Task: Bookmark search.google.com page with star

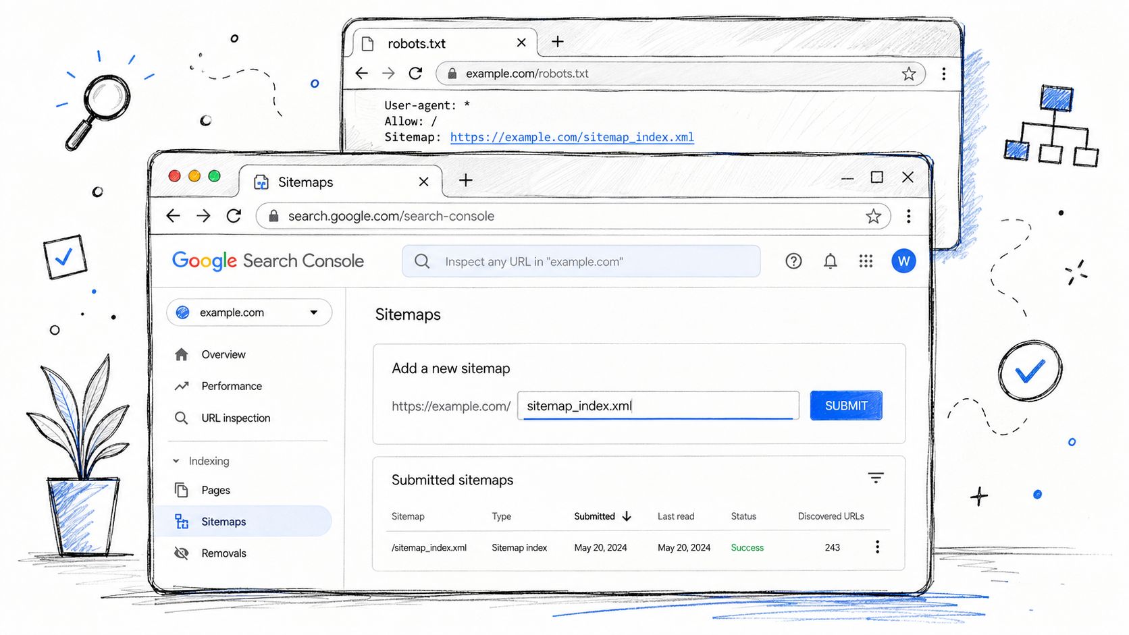Action: [873, 216]
